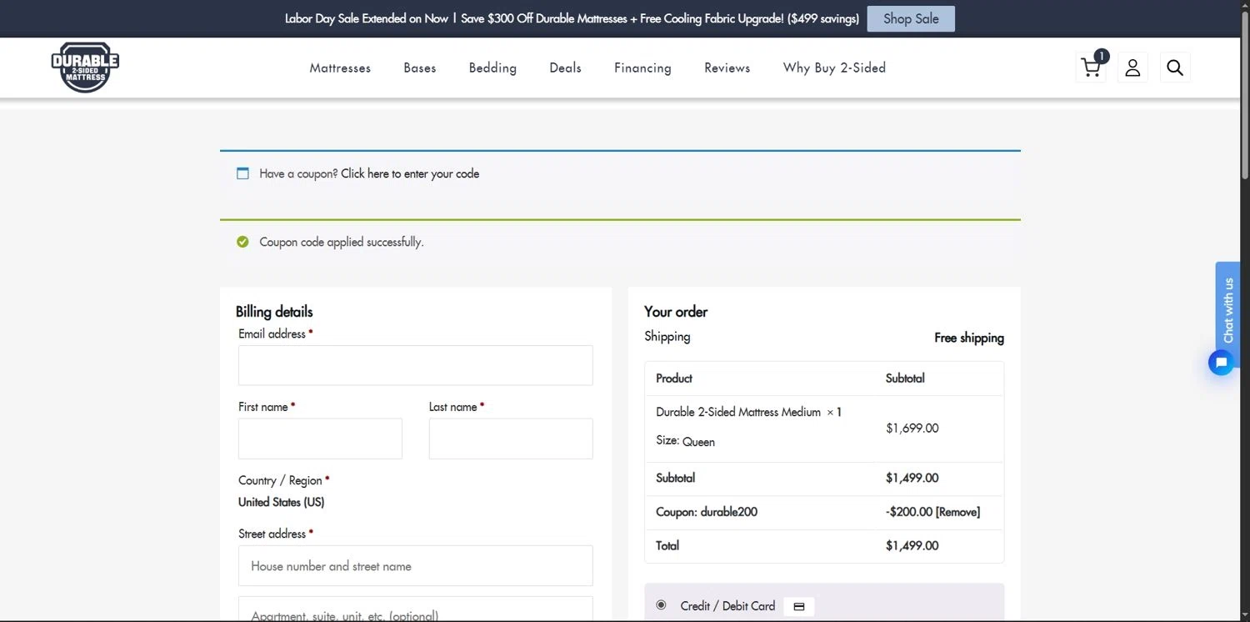Click the Your order heading
1250x622 pixels.
click(676, 312)
